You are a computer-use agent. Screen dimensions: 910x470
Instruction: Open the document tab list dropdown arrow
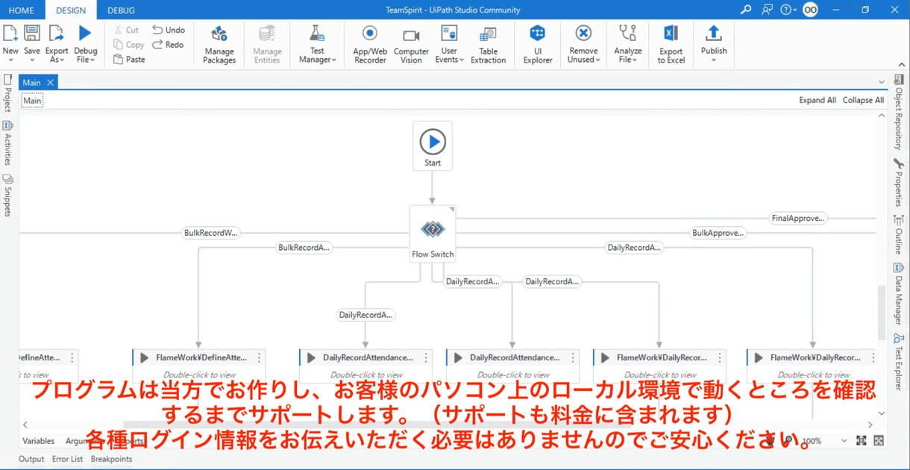(x=882, y=83)
